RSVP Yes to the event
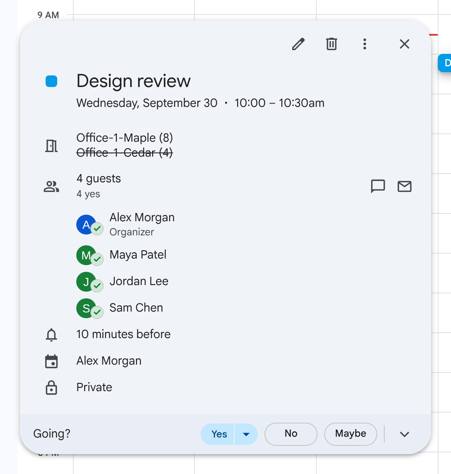Image resolution: width=451 pixels, height=474 pixels. [x=218, y=434]
